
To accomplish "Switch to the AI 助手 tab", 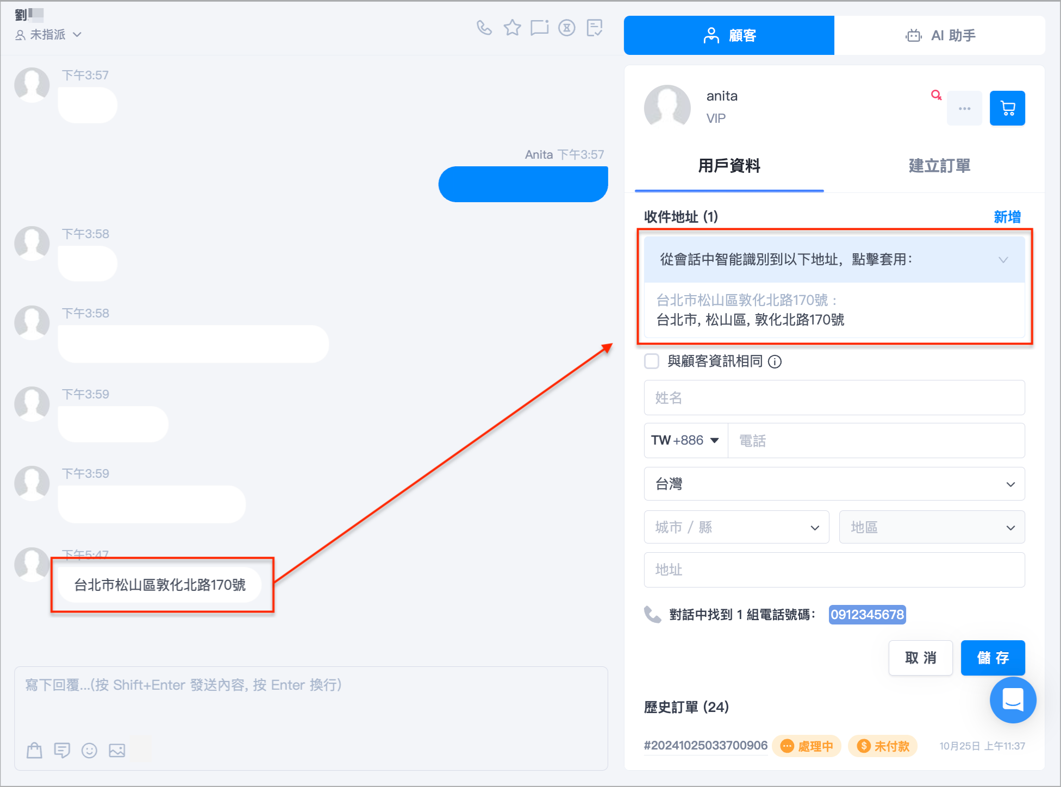I will (940, 35).
